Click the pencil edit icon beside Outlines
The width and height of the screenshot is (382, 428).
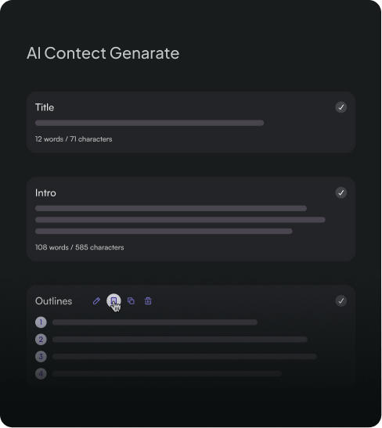(x=96, y=300)
